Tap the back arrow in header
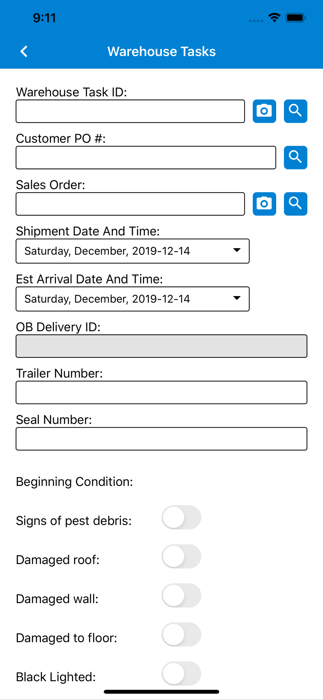The image size is (323, 700). (24, 51)
